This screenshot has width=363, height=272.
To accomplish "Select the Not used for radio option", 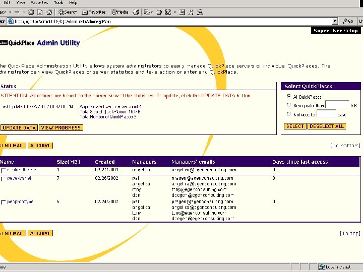I will click(289, 114).
